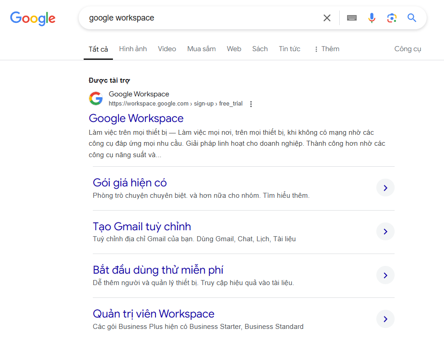444x344 pixels.
Task: Click the Google logo
Action: [33, 18]
